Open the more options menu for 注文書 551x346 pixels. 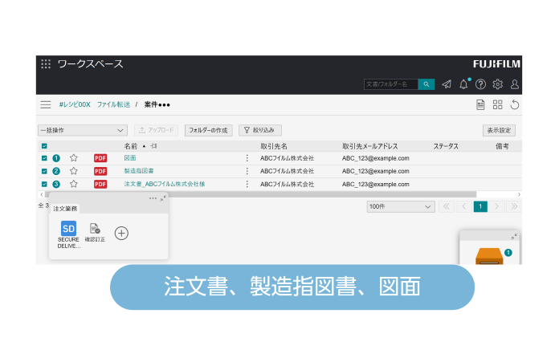pyautogui.click(x=247, y=184)
